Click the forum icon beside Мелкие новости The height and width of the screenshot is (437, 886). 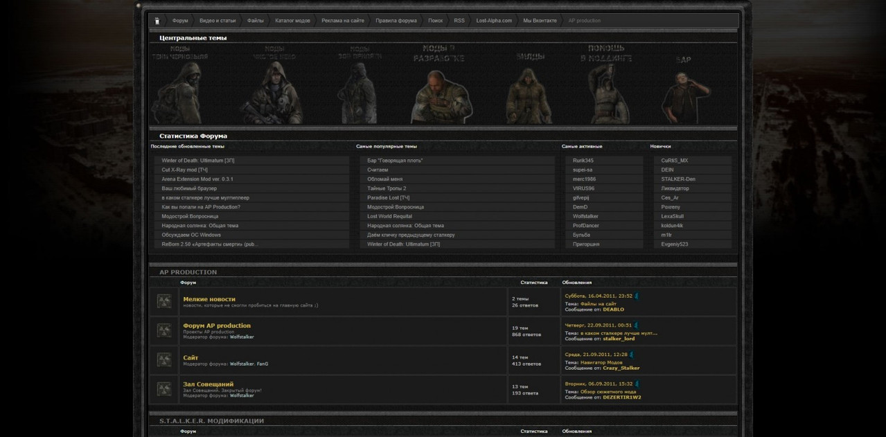point(164,301)
